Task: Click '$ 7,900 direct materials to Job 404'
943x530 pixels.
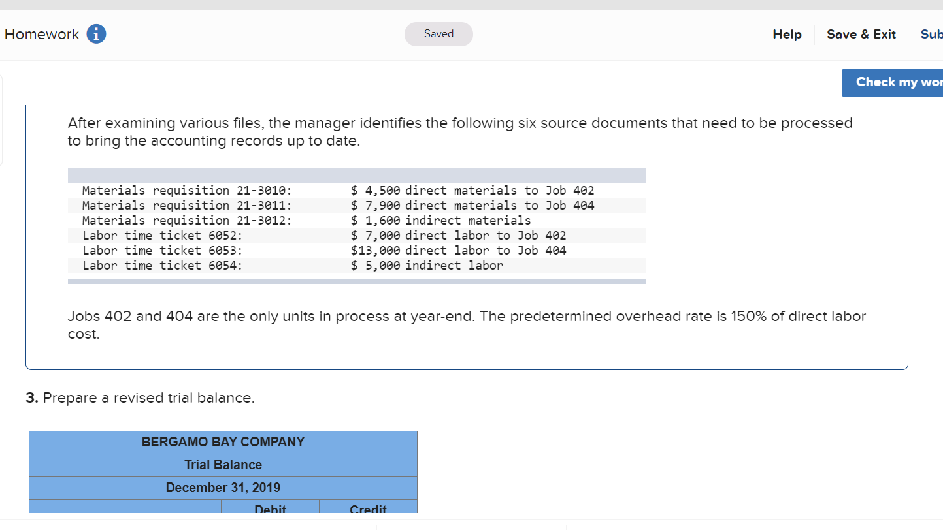Action: (472, 206)
